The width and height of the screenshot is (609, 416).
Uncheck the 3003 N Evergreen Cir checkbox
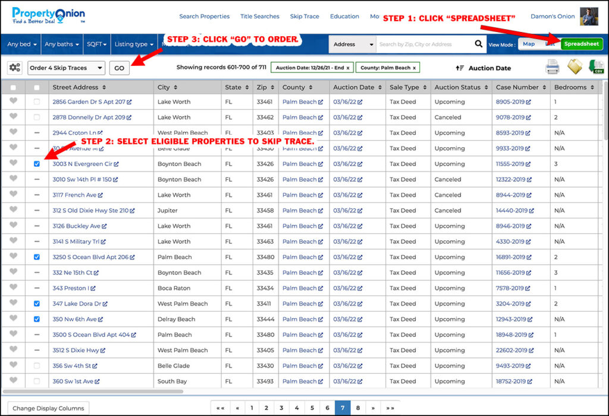point(36,164)
